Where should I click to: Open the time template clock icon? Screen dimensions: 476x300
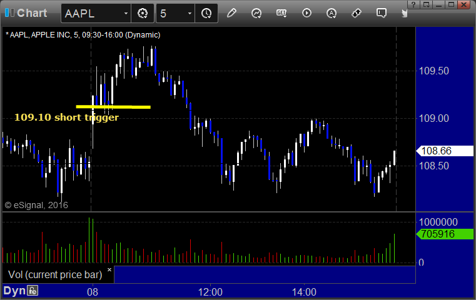click(x=206, y=13)
